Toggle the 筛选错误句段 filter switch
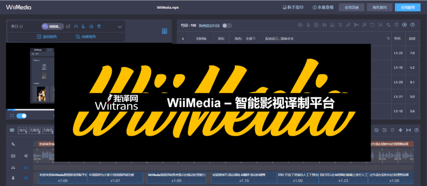This screenshot has width=427, height=186. click(x=227, y=26)
